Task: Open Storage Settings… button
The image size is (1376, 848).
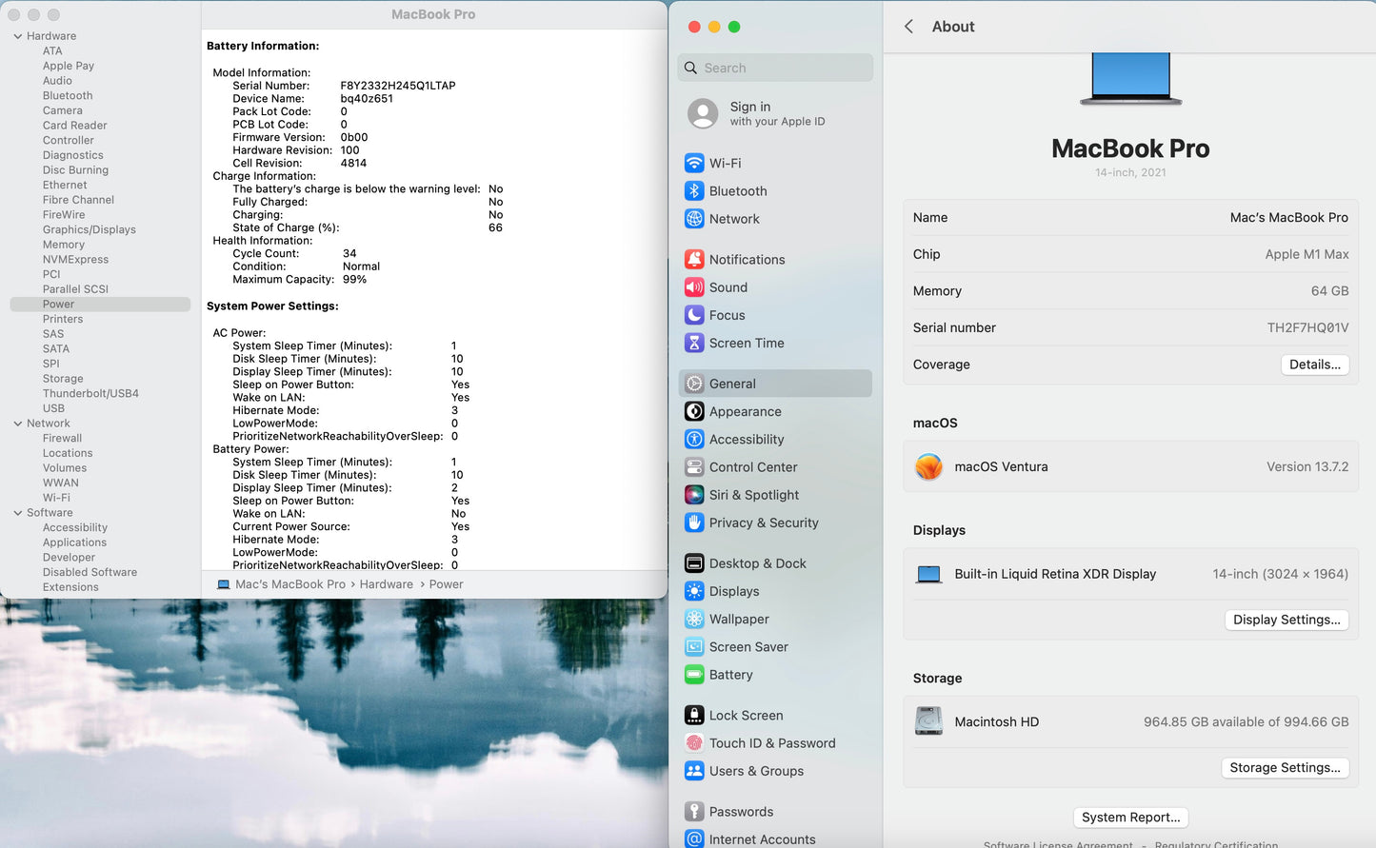Action: pos(1285,768)
